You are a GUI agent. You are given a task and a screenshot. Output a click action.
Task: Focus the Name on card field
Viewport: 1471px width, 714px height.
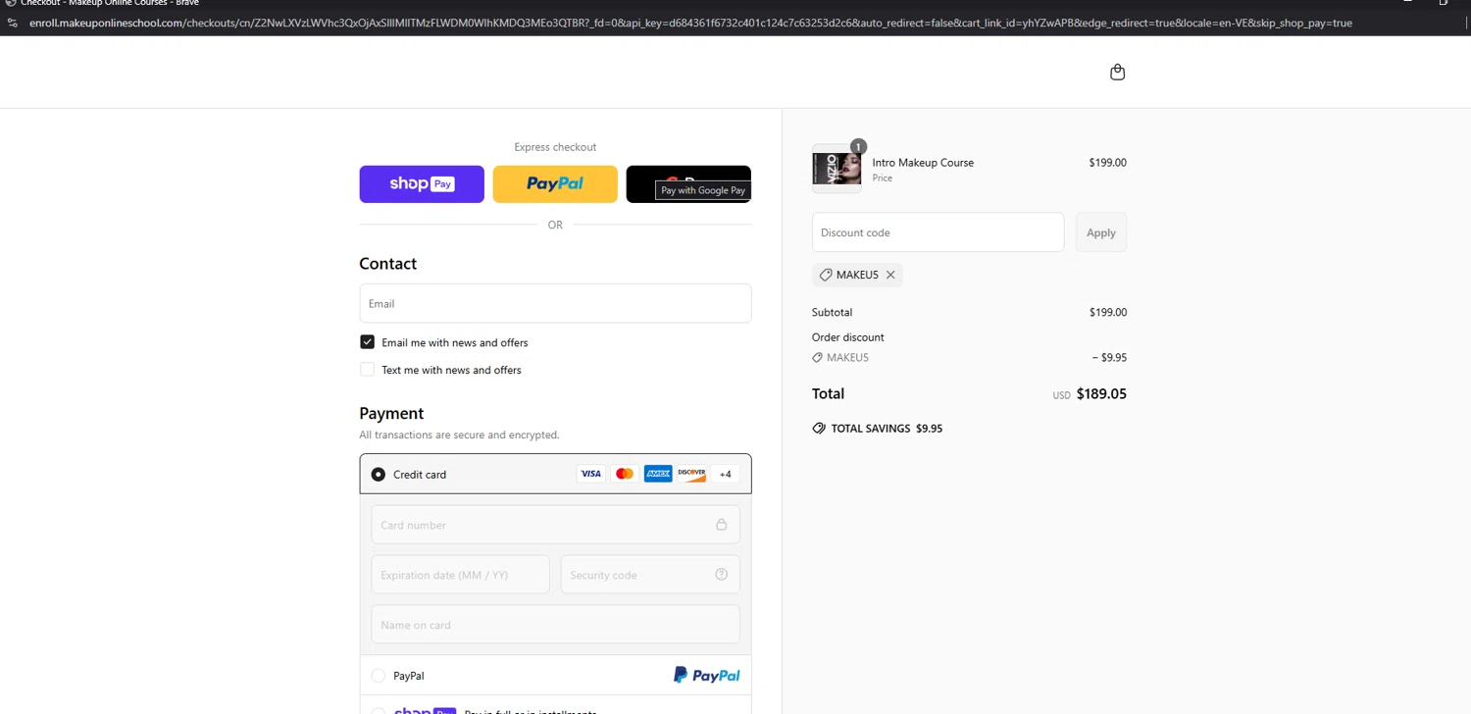click(555, 625)
